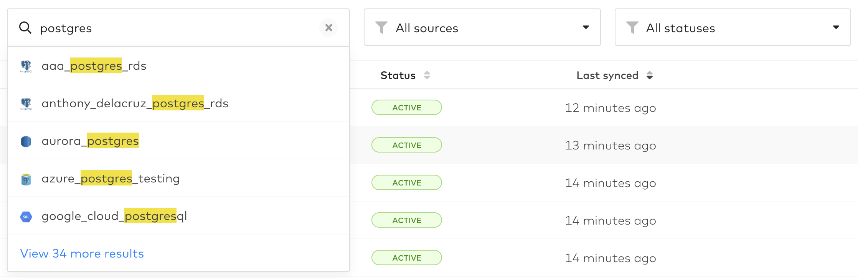Click PostgreSQL icon beside aaa_postgres_rds

pyautogui.click(x=26, y=66)
